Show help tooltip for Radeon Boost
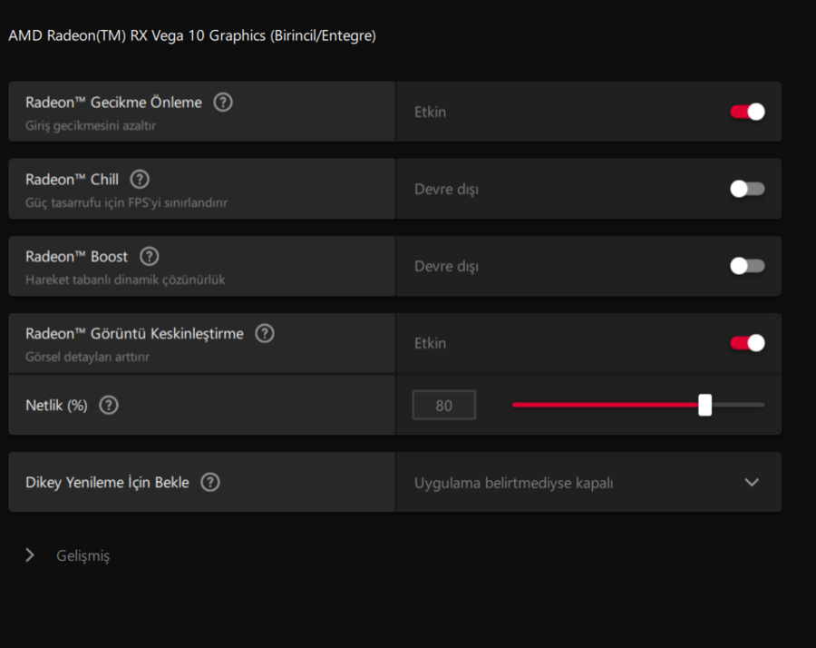Screen dimensions: 816x648 pos(150,256)
